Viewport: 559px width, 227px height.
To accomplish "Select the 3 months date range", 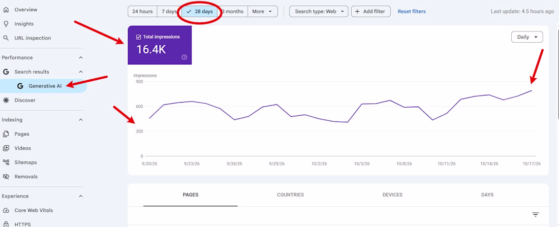I will (x=232, y=11).
